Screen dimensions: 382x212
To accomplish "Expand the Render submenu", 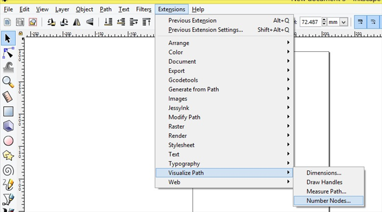I will click(224, 136).
